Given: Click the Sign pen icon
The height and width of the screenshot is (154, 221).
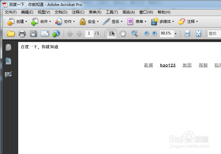Looking at the screenshot, I should click(x=106, y=22).
